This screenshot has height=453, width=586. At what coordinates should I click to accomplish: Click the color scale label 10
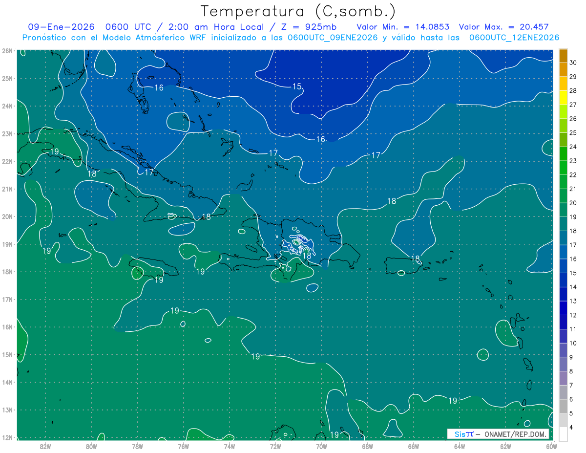coord(573,343)
